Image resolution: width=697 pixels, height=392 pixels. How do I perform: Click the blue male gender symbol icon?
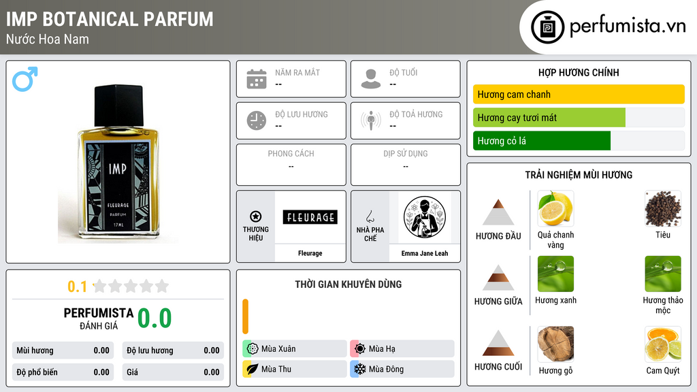(25, 79)
